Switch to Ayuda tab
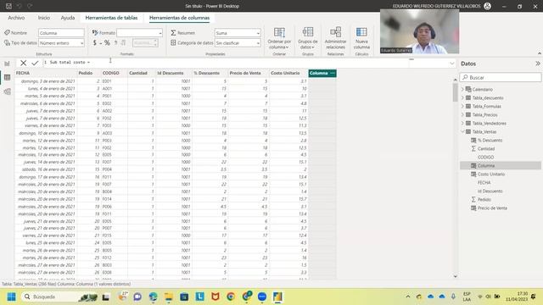 [68, 18]
